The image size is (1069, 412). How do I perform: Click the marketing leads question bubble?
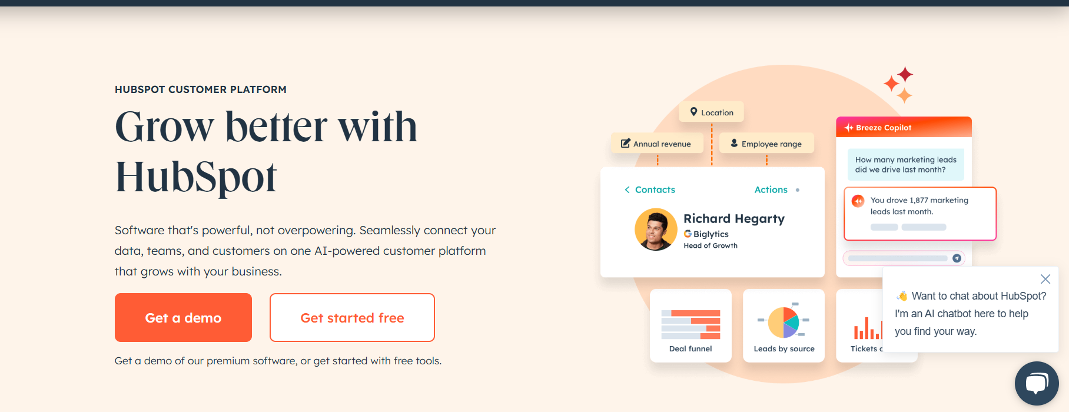(905, 165)
